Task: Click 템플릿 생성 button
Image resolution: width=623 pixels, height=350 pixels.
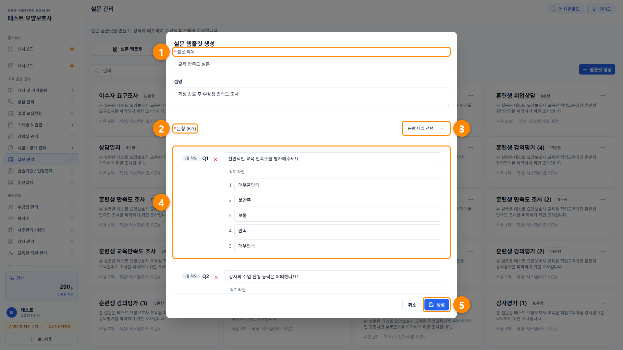Action: pos(597,69)
